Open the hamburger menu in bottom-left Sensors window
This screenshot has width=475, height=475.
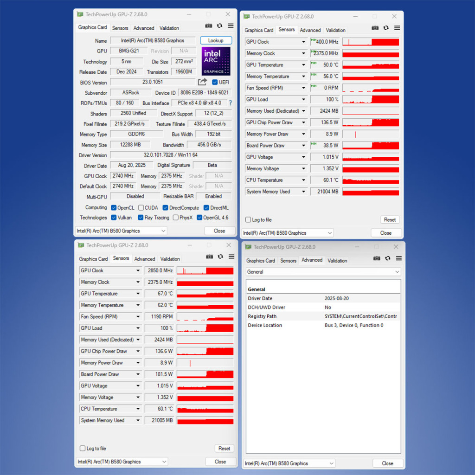click(231, 257)
